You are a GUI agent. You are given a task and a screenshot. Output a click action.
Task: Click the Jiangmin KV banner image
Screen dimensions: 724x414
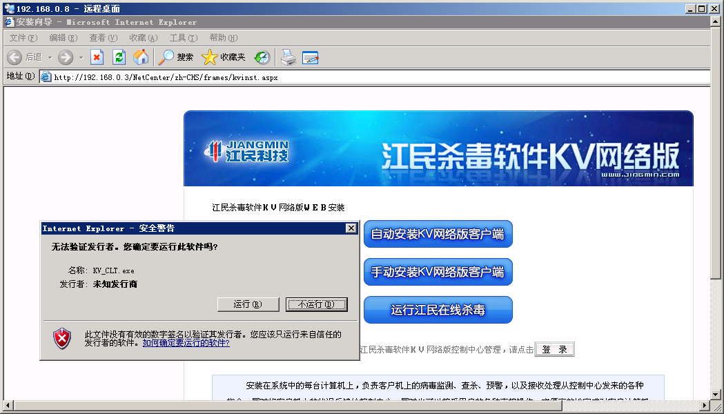[x=438, y=148]
